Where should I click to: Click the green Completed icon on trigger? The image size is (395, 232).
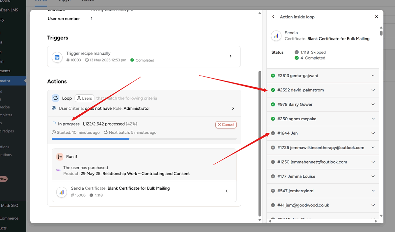[132, 60]
